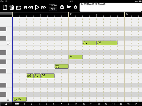
Task: Focus the lyrics text field at top
Action: tap(111, 7)
